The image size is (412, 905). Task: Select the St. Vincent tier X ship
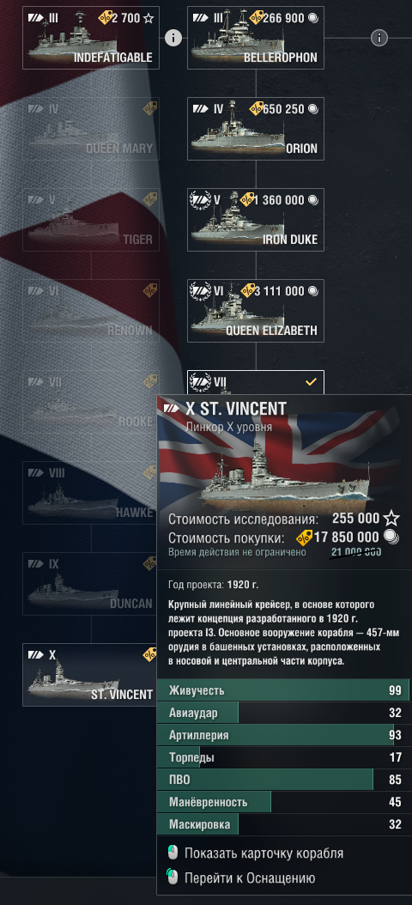tap(91, 675)
